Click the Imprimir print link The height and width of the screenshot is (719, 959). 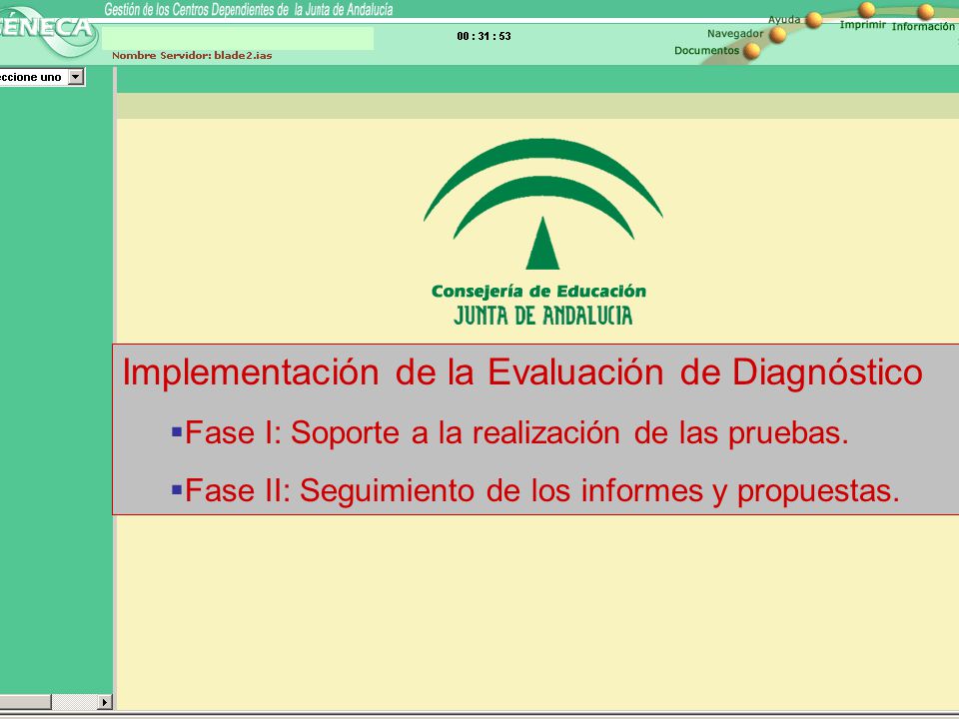[x=862, y=24]
